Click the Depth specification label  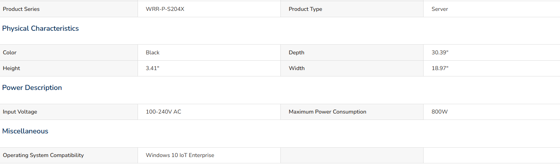(x=296, y=52)
